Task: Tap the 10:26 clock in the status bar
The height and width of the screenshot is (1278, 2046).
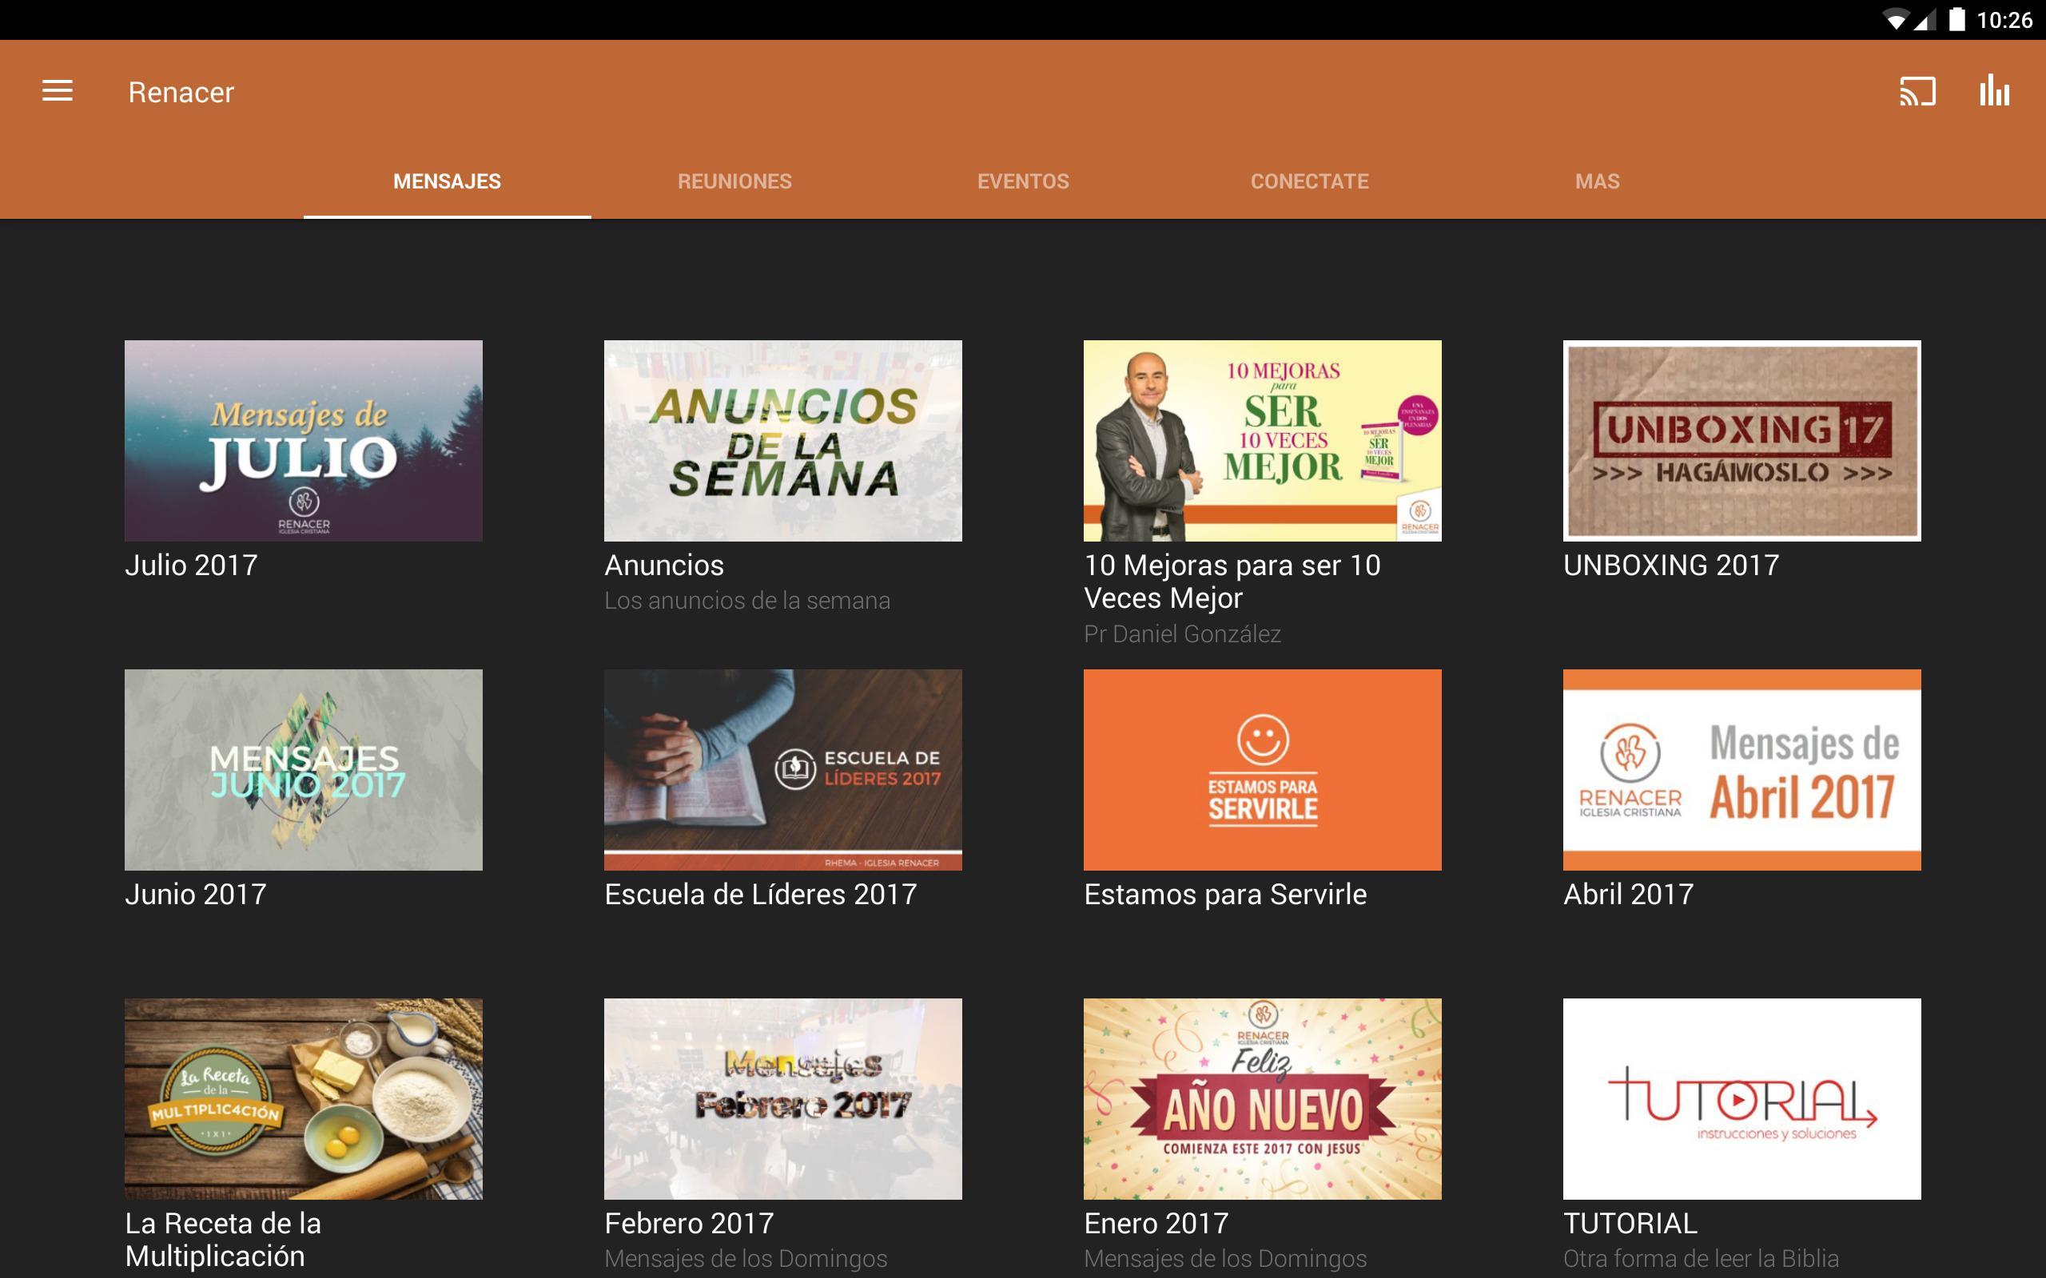Action: point(2004,20)
